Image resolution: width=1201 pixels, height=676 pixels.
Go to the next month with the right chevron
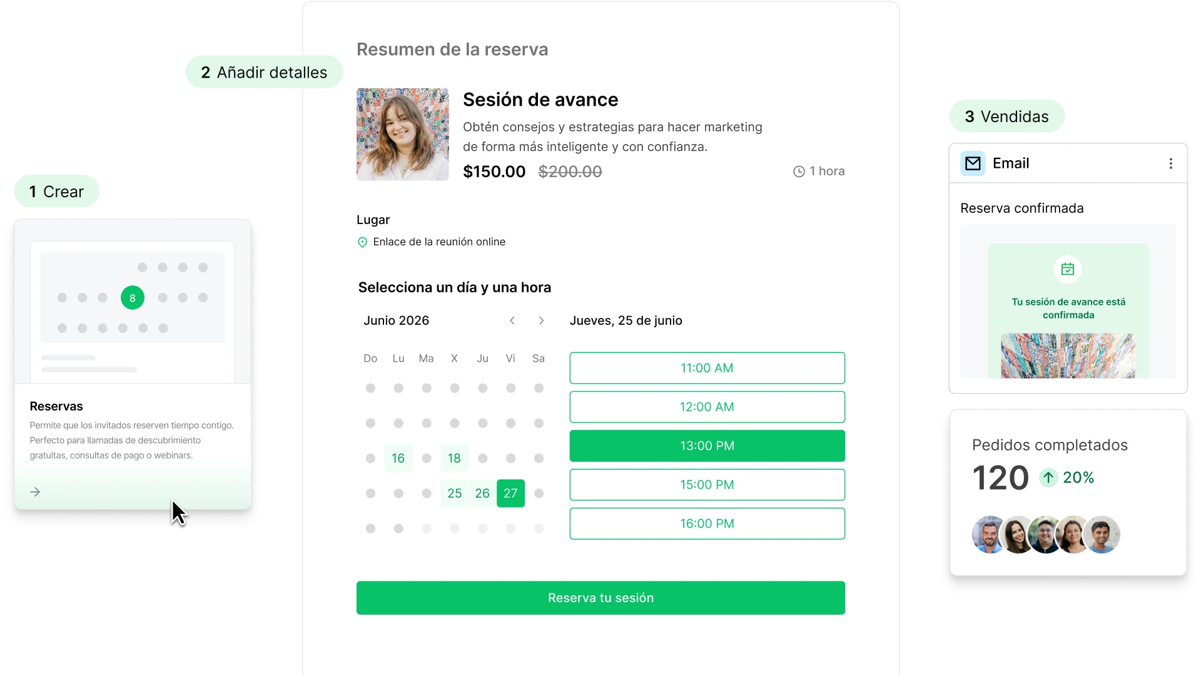click(x=541, y=320)
